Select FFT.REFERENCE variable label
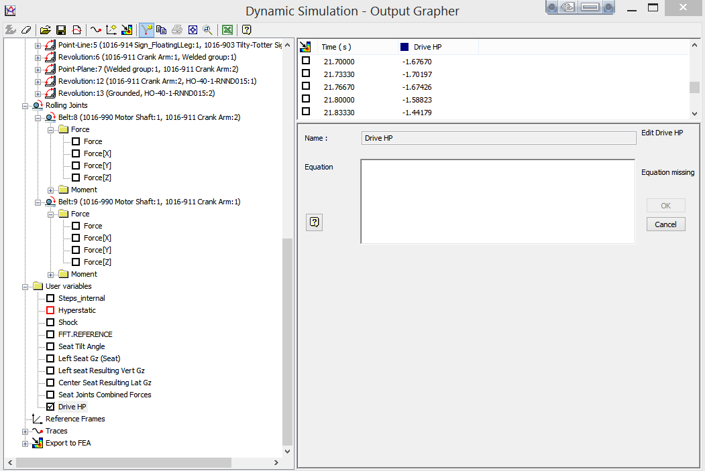 [x=85, y=334]
